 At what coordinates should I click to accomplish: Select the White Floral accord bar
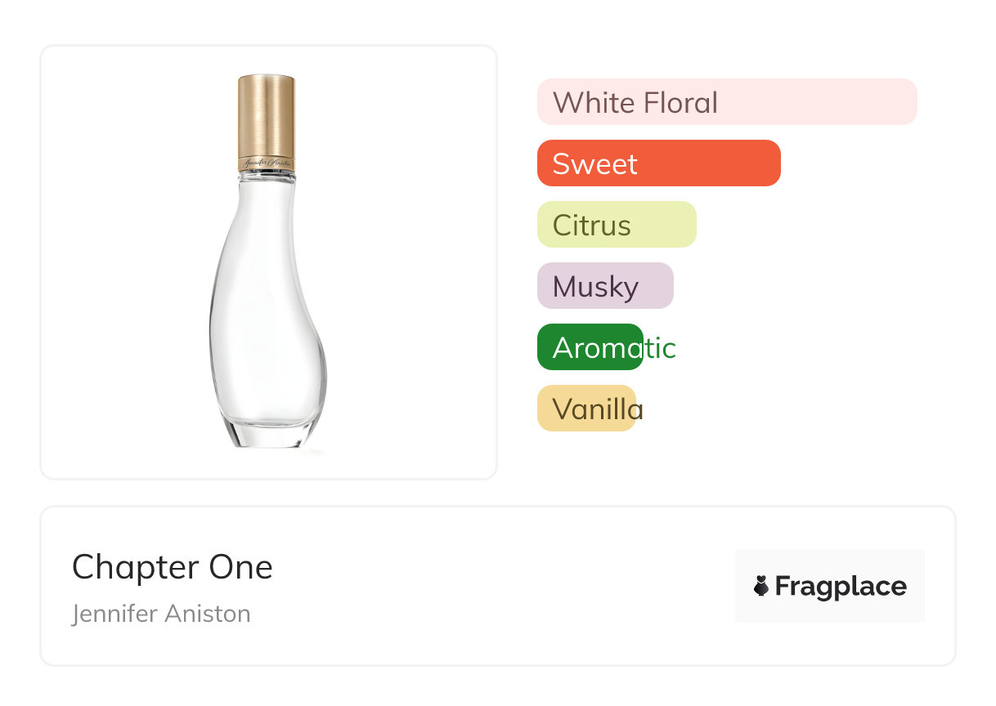(x=727, y=102)
